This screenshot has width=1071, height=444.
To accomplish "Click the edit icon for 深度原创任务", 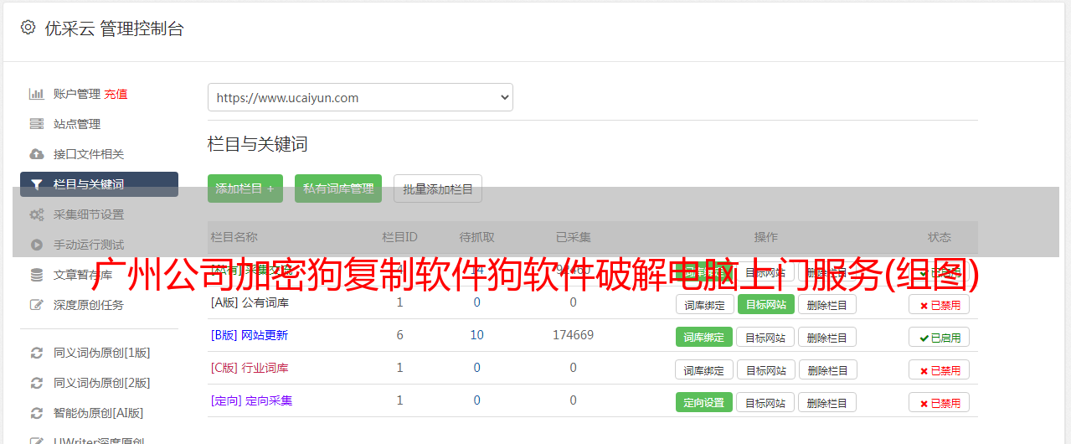I will point(37,305).
